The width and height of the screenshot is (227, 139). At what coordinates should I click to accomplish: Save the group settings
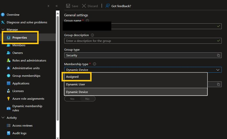pos(72,6)
